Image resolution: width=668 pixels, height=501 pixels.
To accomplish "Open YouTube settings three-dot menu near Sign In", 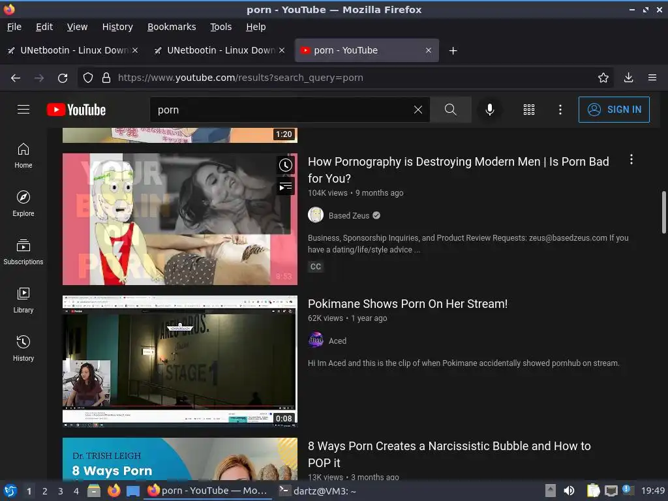I will (560, 110).
